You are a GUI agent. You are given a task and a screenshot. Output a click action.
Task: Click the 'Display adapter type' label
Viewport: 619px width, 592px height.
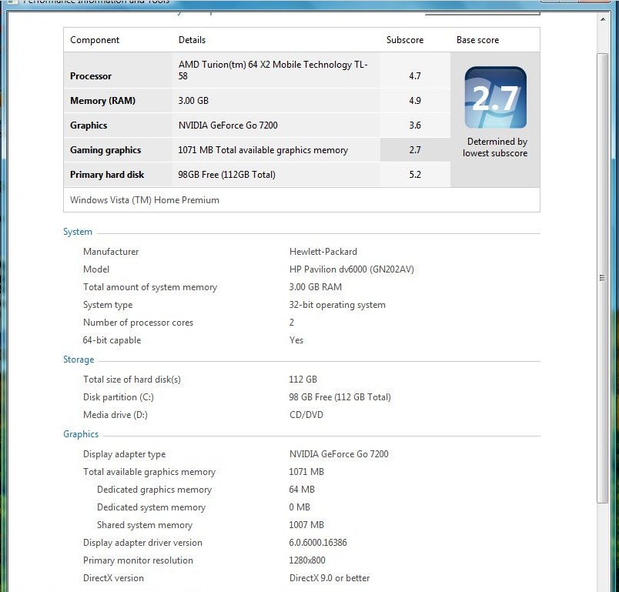(x=125, y=454)
